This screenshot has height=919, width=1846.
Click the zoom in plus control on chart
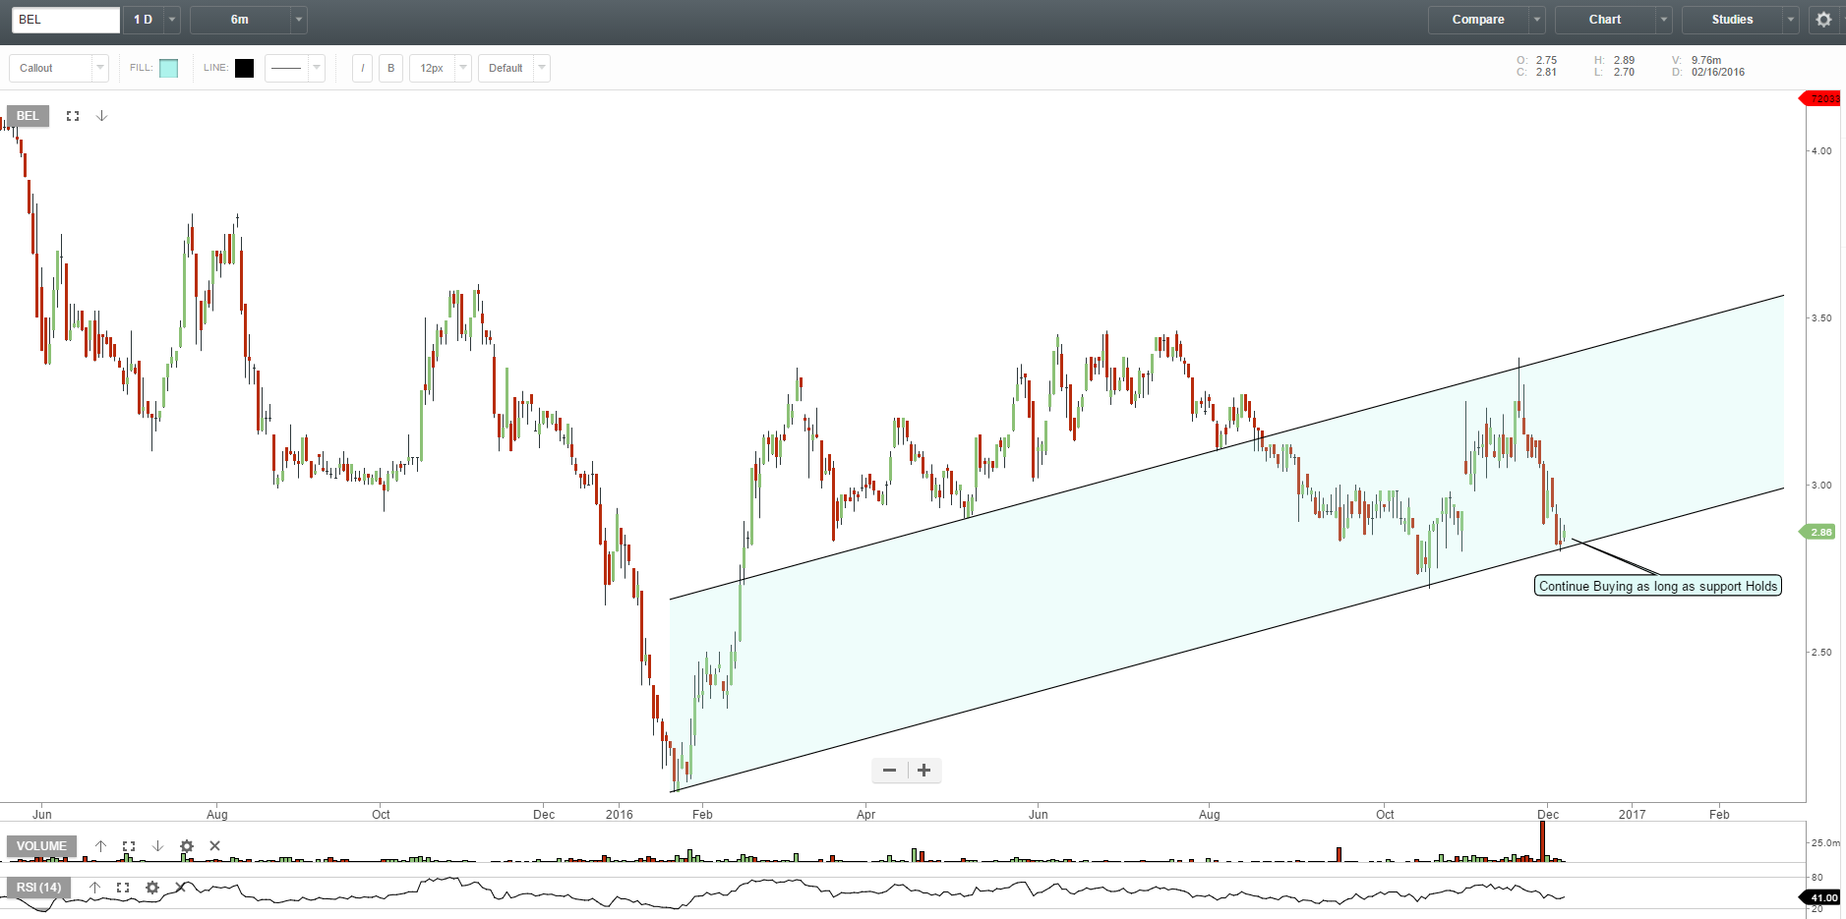923,770
